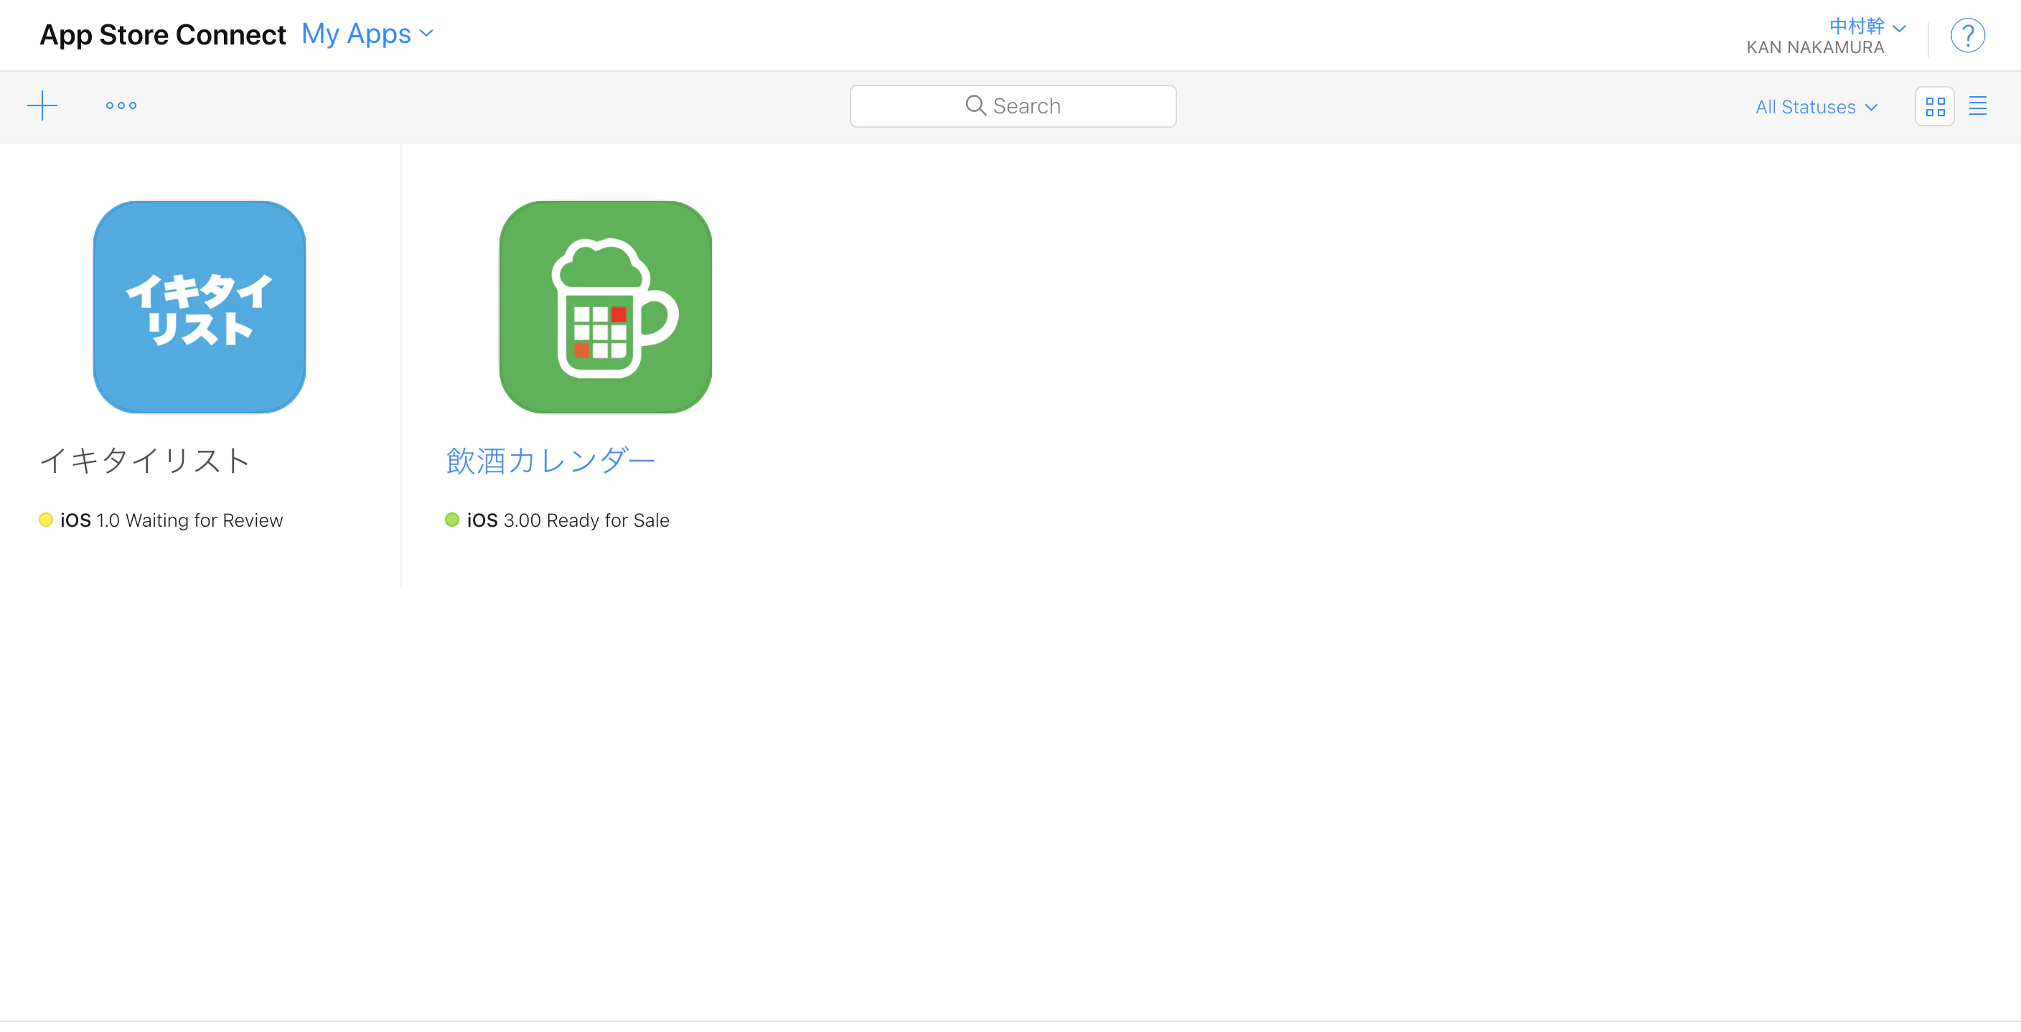This screenshot has height=1032, width=2021.
Task: Open the 飲酒カレンダー app link
Action: coord(550,461)
